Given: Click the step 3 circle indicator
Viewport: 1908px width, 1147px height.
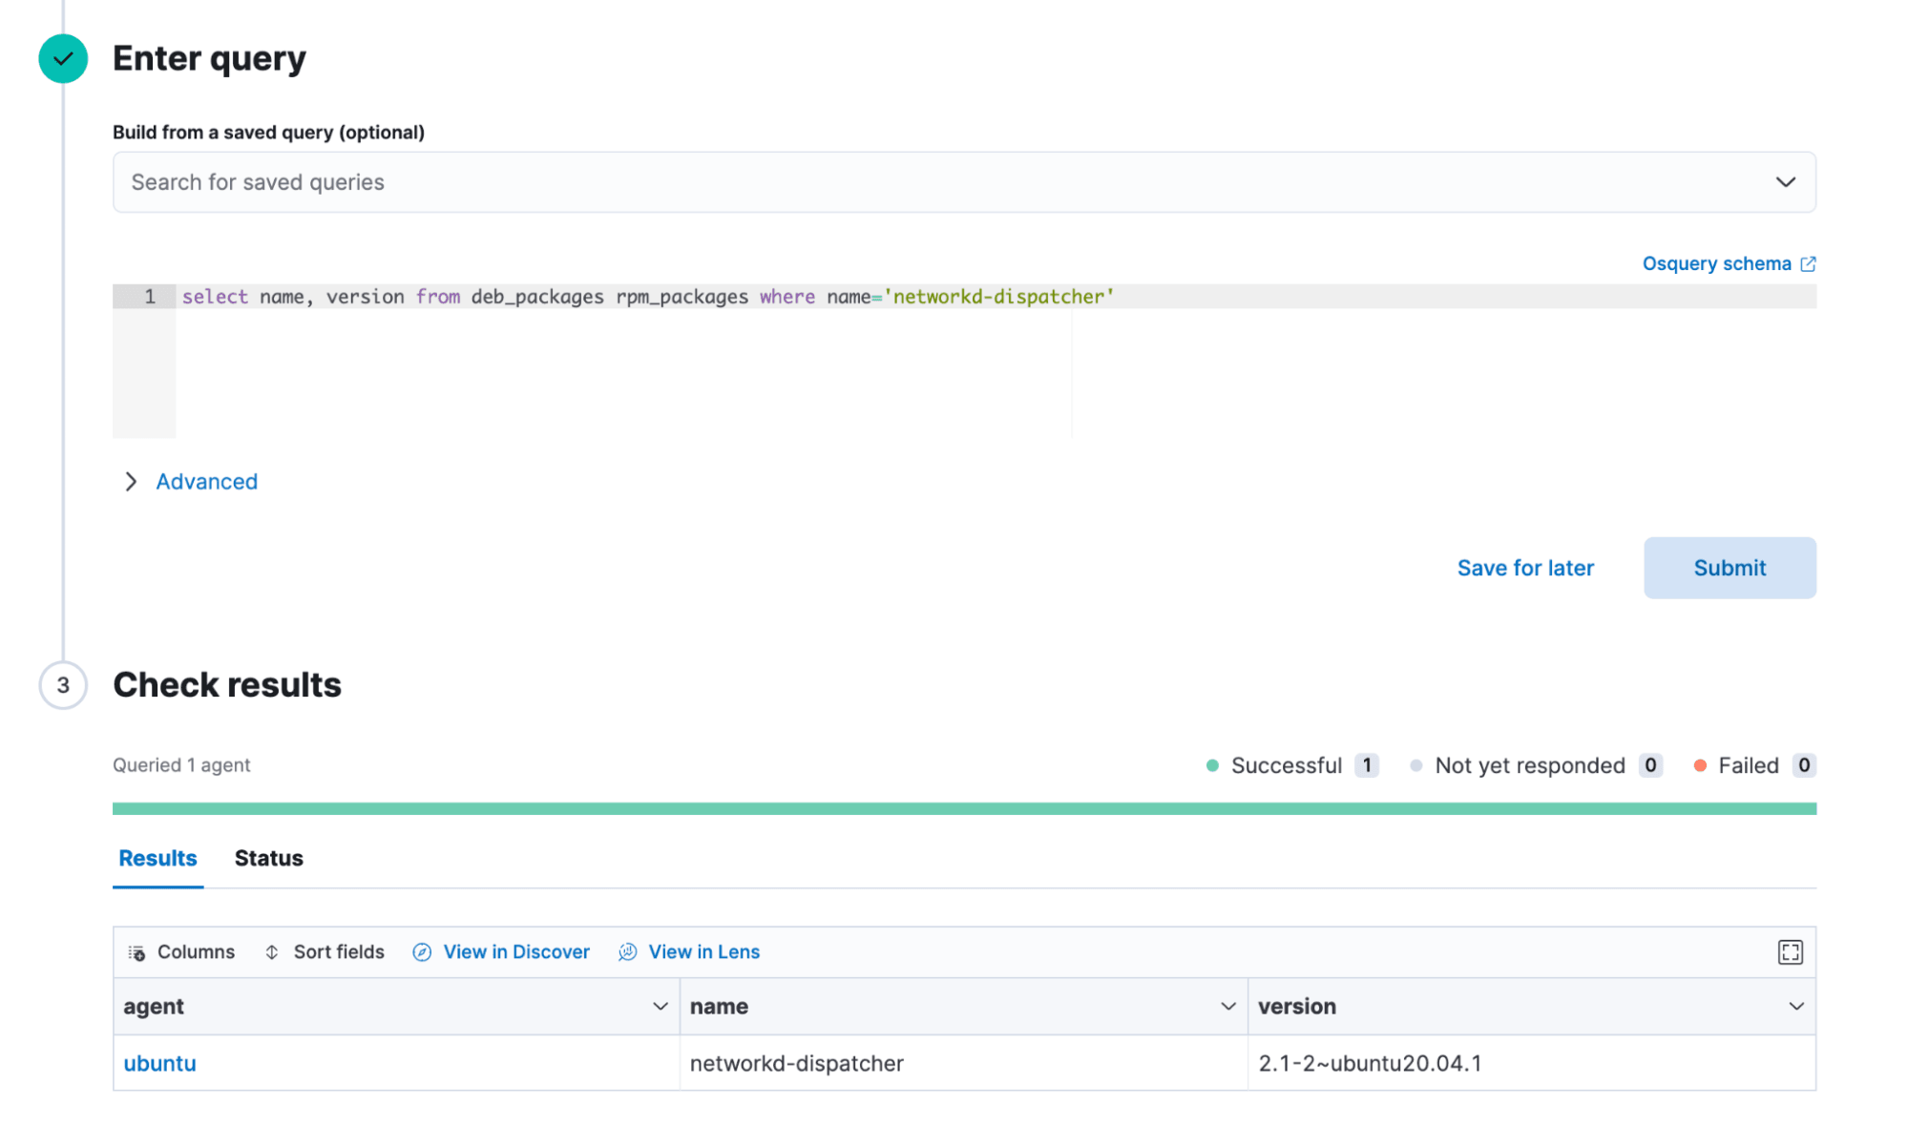Looking at the screenshot, I should point(63,685).
